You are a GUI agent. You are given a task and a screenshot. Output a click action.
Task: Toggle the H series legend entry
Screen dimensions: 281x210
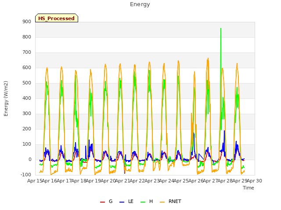(147, 202)
